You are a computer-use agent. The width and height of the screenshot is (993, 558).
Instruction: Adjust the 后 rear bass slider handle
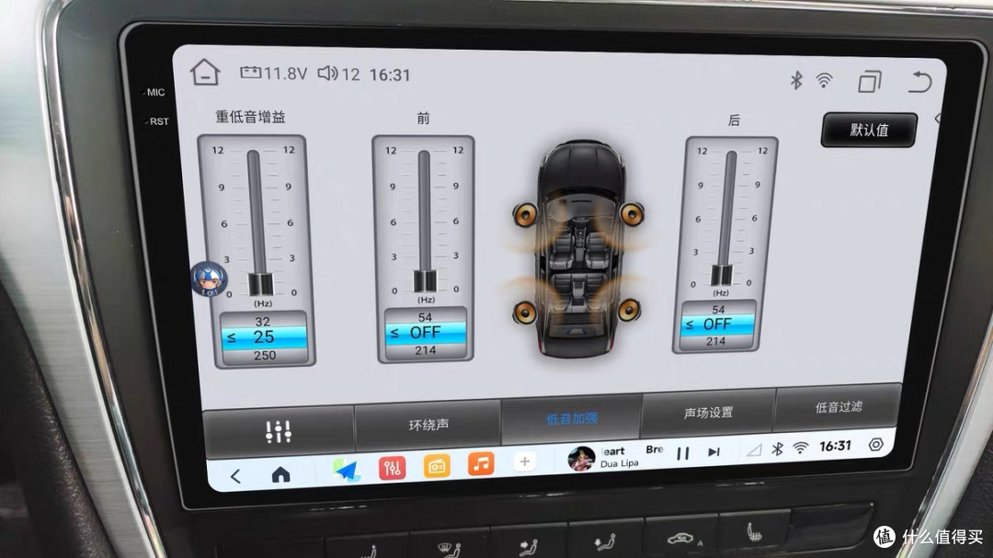click(x=722, y=275)
